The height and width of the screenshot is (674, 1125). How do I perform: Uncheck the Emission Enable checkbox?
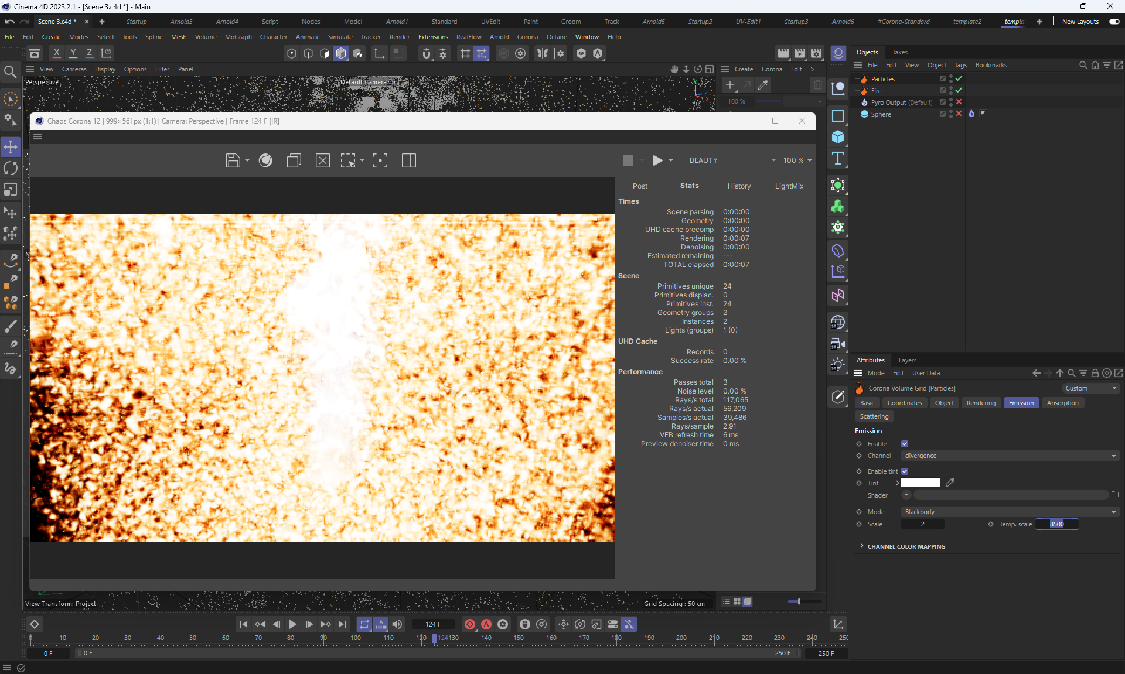[x=905, y=444]
